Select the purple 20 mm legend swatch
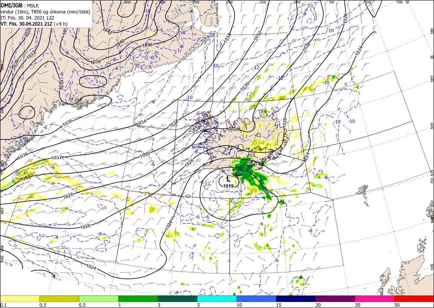Screen dimensions: 434x308 [335, 298]
